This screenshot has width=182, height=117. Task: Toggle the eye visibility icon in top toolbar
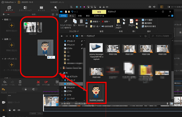pyautogui.click(x=107, y=7)
